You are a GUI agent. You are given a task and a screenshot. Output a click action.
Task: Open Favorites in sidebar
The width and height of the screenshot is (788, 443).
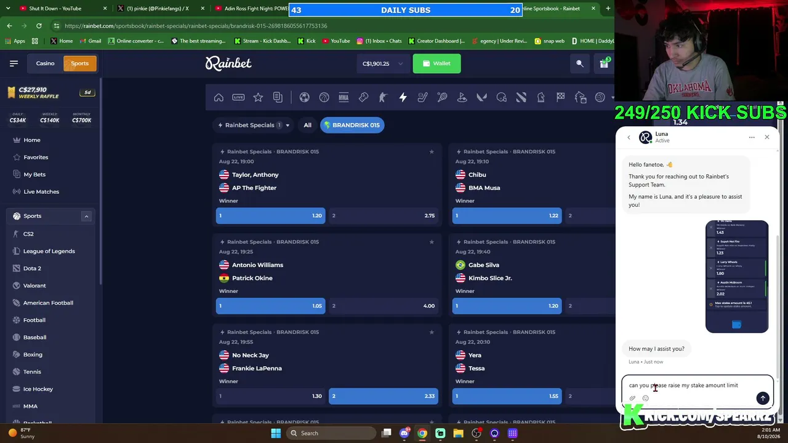[x=36, y=157]
